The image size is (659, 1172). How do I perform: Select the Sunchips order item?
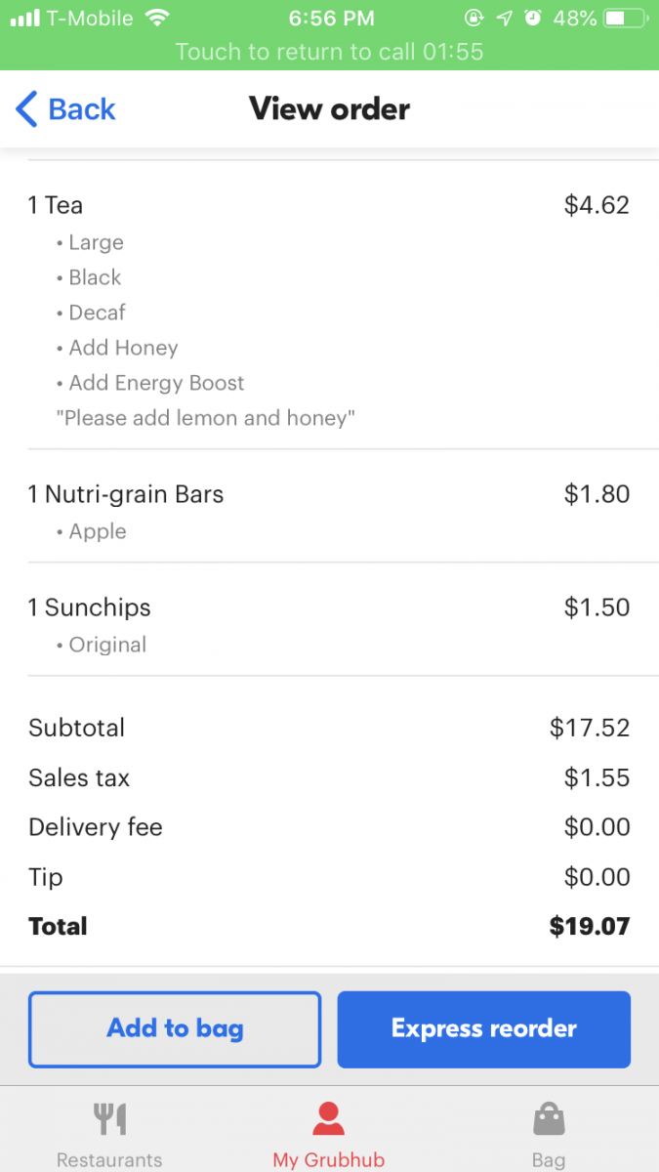pos(90,607)
